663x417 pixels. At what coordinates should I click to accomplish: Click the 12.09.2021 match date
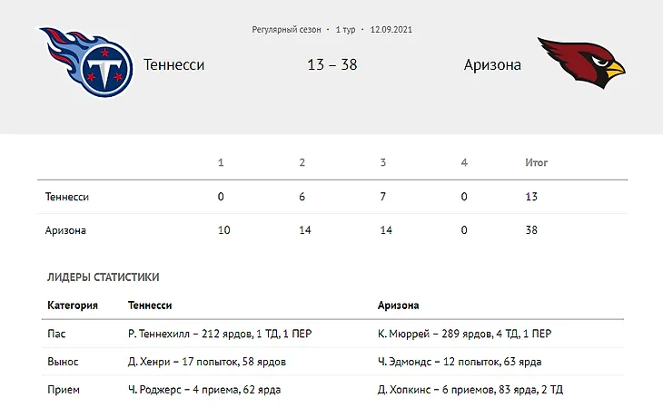click(391, 30)
